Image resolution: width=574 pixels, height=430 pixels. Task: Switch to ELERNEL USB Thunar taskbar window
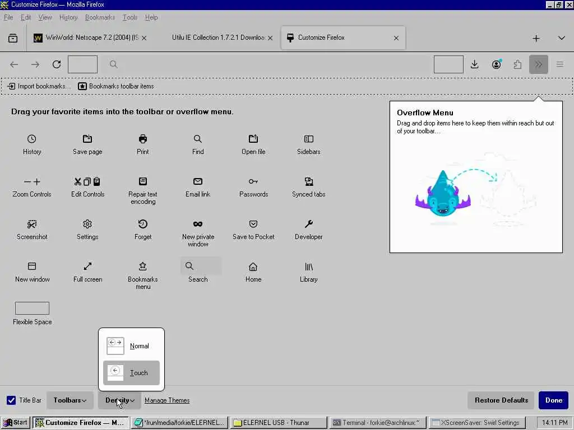tap(279, 423)
